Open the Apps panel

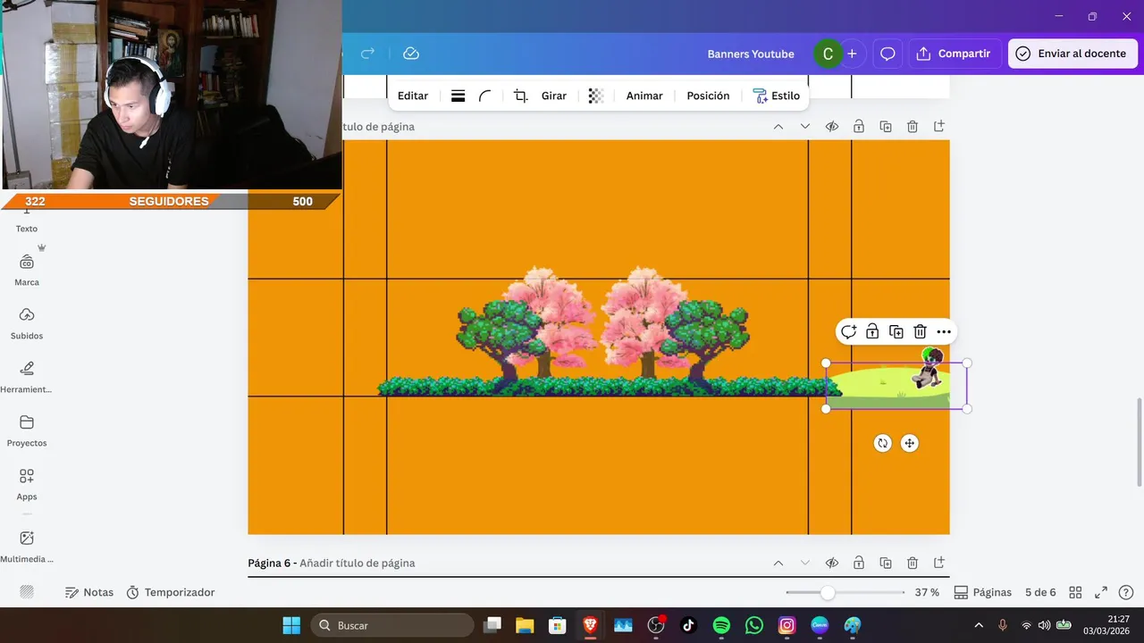[x=27, y=485]
